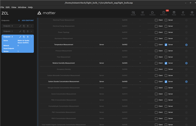
Task: Edit Endpoint - 0 with pencil icon
Action: tap(20, 26)
